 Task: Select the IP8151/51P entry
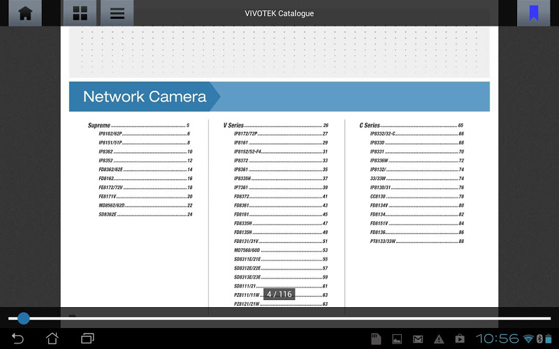point(144,143)
